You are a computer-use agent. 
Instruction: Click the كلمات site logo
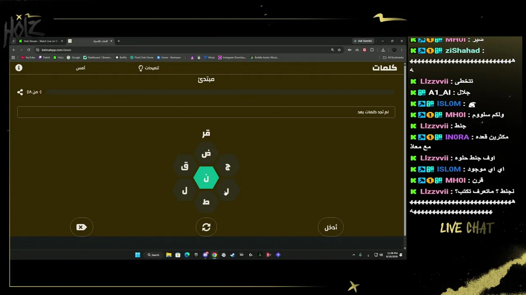click(385, 68)
